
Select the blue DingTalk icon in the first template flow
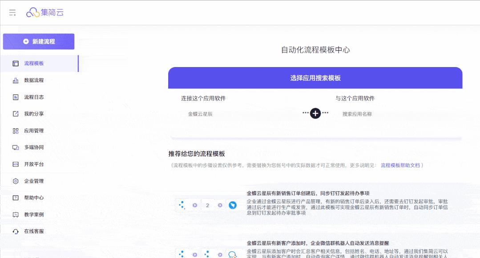pyautogui.click(x=234, y=206)
